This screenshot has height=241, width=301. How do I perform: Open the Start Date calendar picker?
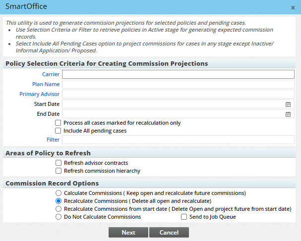[288, 104]
